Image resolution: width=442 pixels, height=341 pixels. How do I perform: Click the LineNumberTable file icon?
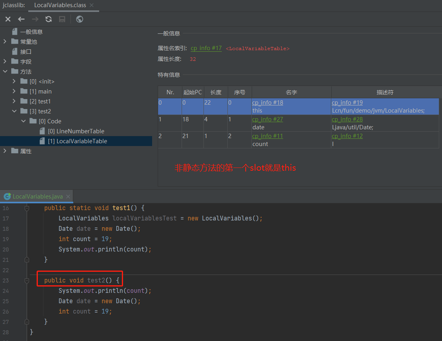point(42,131)
